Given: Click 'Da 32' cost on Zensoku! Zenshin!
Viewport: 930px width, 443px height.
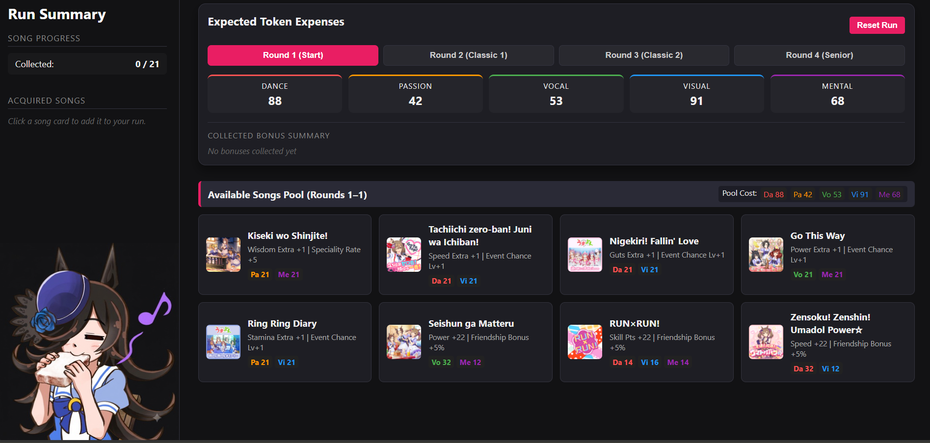Looking at the screenshot, I should (x=803, y=369).
